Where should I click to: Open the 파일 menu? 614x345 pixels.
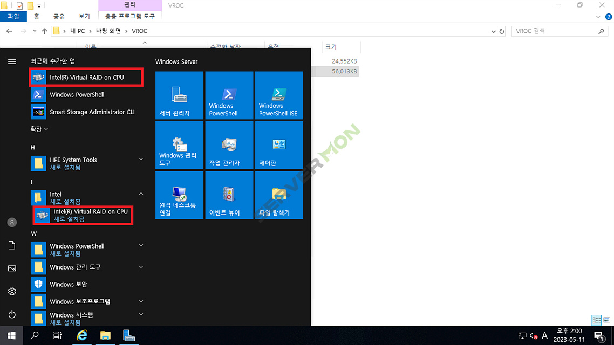tap(13, 16)
